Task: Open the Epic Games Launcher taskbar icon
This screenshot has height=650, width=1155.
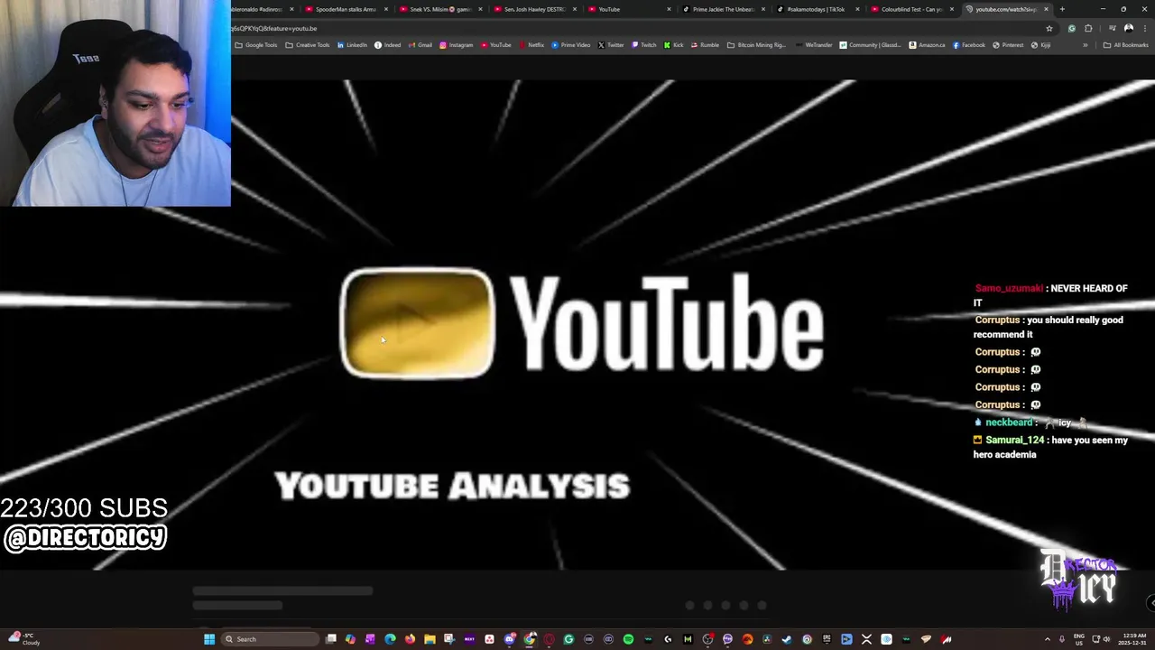Action: pyautogui.click(x=827, y=639)
